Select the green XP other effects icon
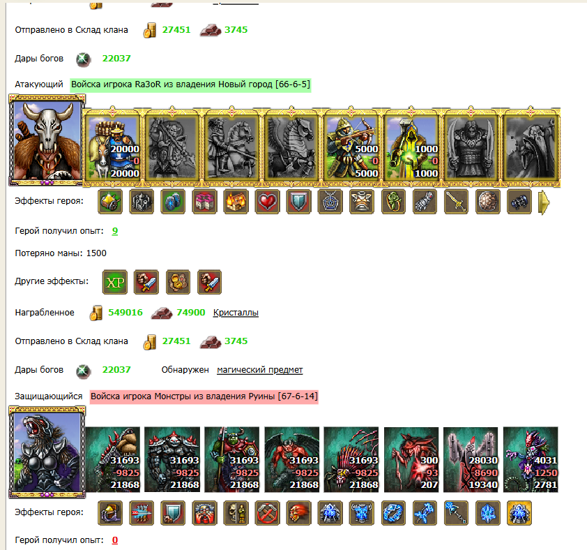587x550 pixels. [x=115, y=282]
